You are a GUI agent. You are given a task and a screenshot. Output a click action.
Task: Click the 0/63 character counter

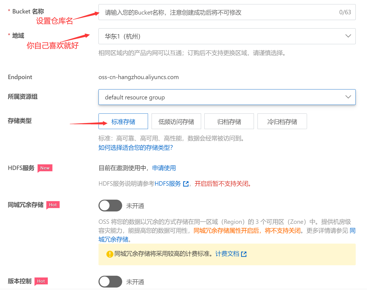[x=345, y=12]
